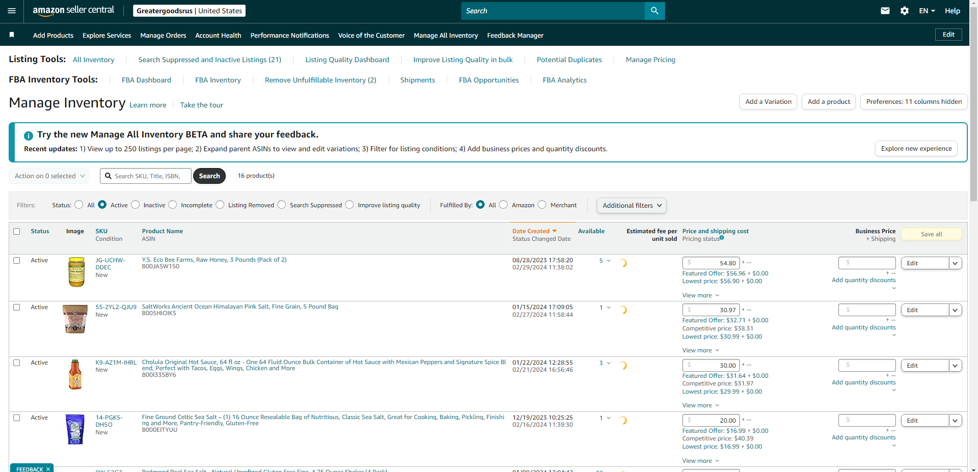Open the hamburger navigation menu

tap(12, 11)
